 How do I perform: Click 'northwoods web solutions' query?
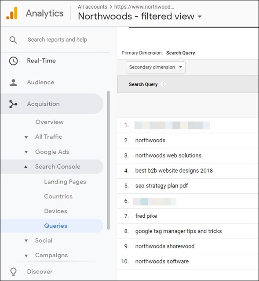tap(168, 155)
